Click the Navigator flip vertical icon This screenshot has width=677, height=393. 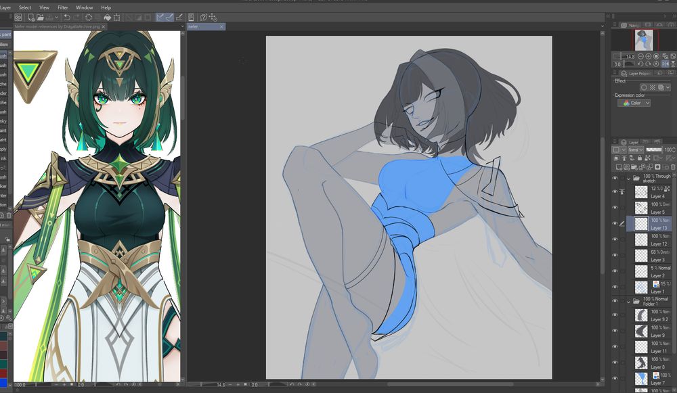click(673, 64)
